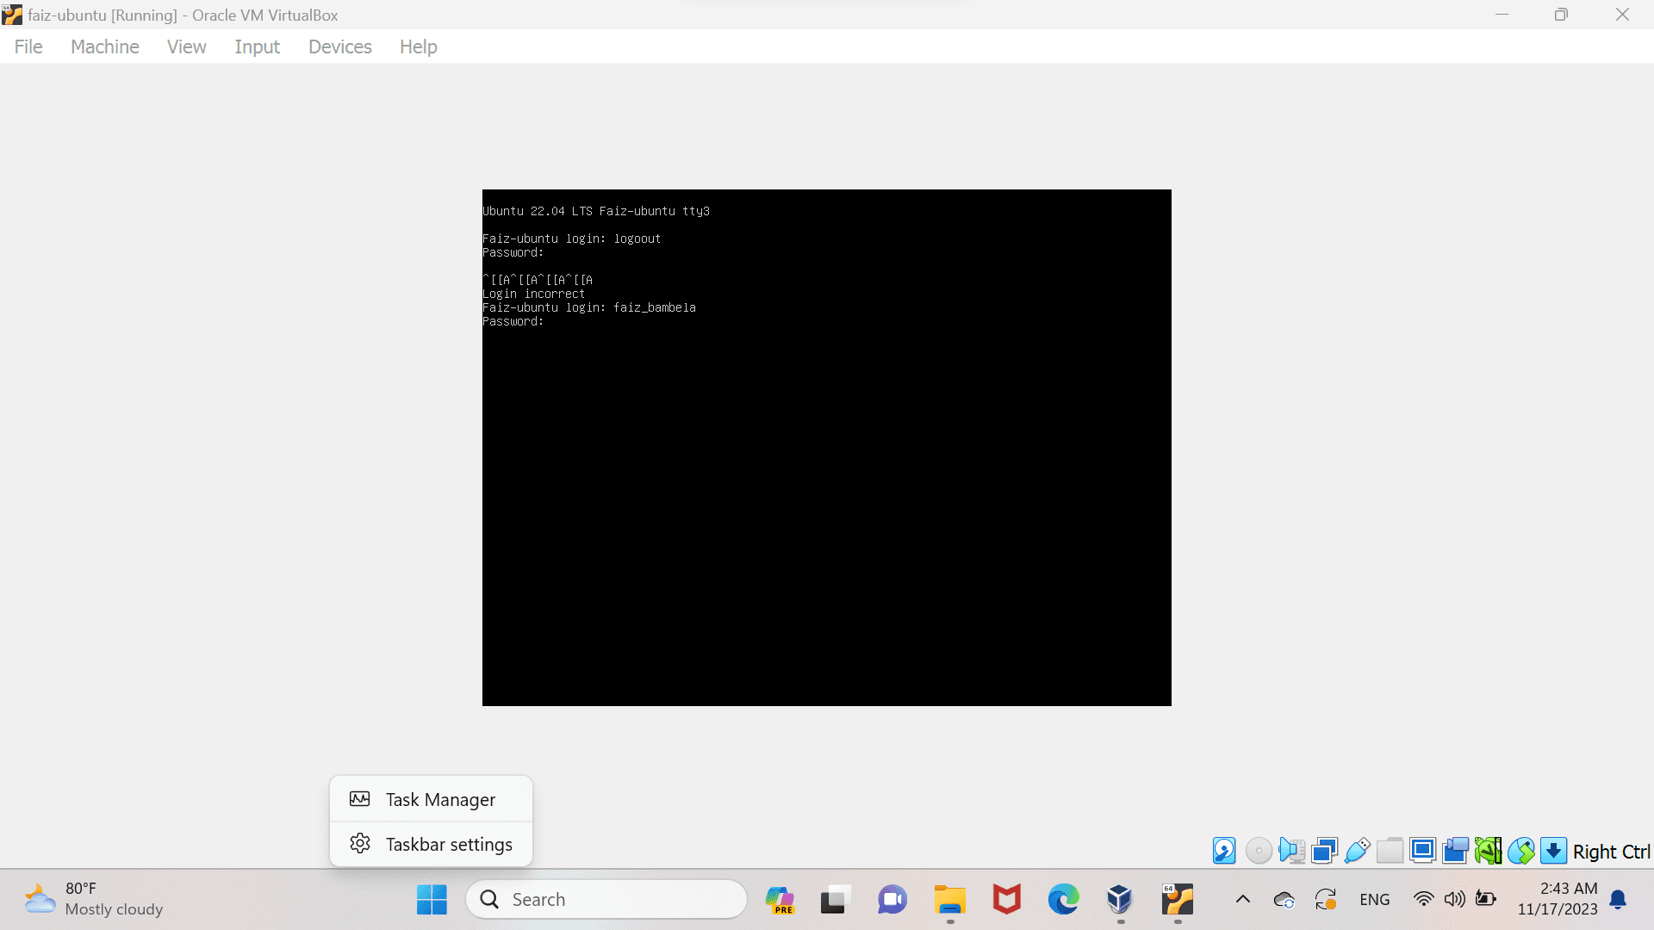This screenshot has width=1654, height=930.
Task: Open the Copilot preview taskbar icon
Action: click(780, 900)
